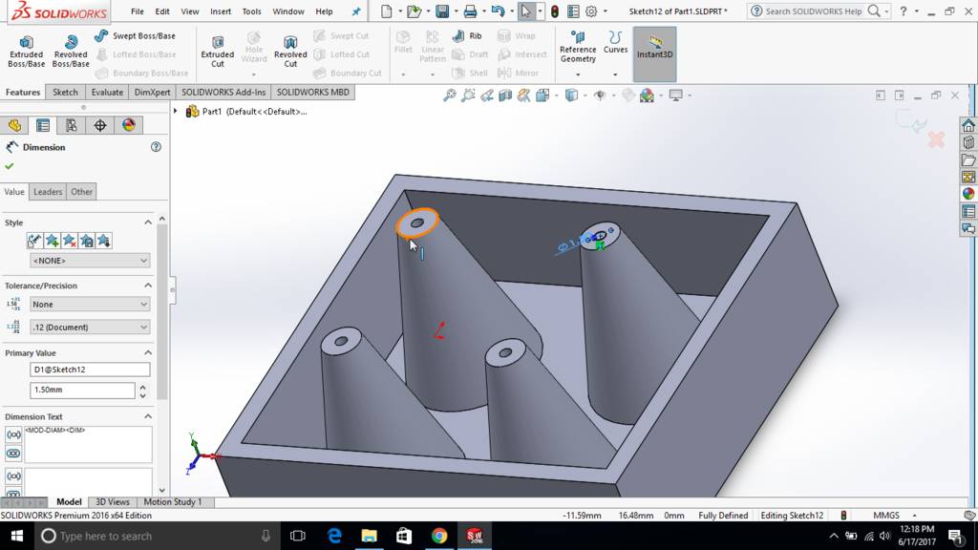Switch to Evaluate tab

coord(107,93)
